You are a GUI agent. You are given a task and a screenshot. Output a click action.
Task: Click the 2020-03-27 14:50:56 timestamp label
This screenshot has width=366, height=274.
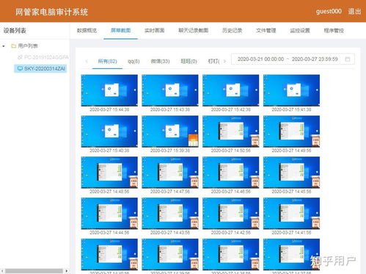pyautogui.click(x=230, y=151)
